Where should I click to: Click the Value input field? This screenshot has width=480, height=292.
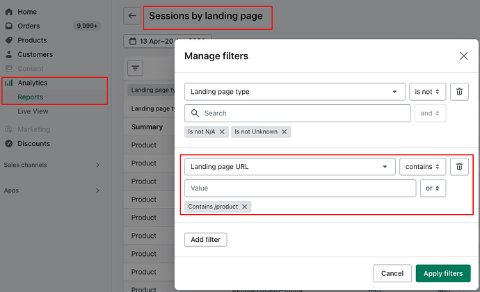point(300,188)
